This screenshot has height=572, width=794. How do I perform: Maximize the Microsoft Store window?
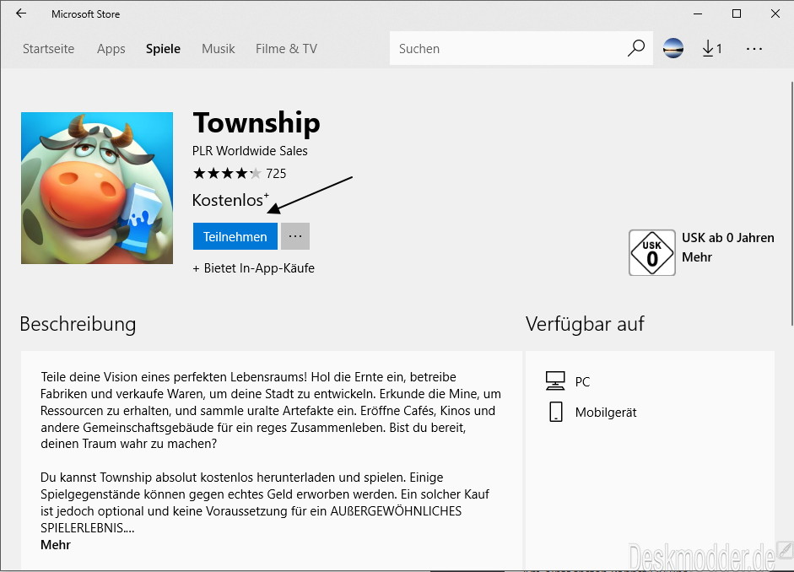click(737, 13)
